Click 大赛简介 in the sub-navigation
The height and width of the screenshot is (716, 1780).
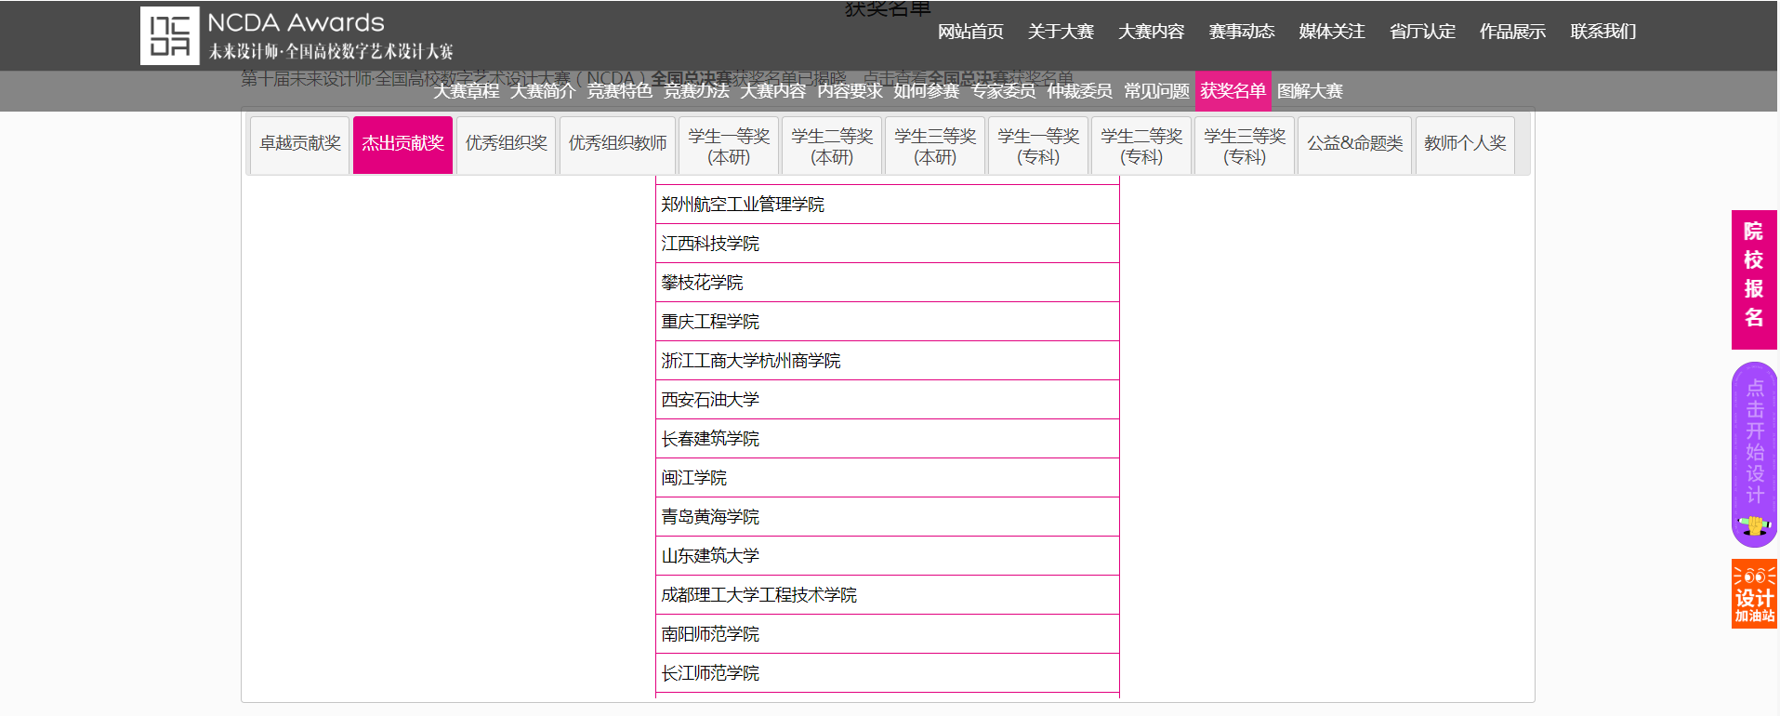tap(543, 91)
